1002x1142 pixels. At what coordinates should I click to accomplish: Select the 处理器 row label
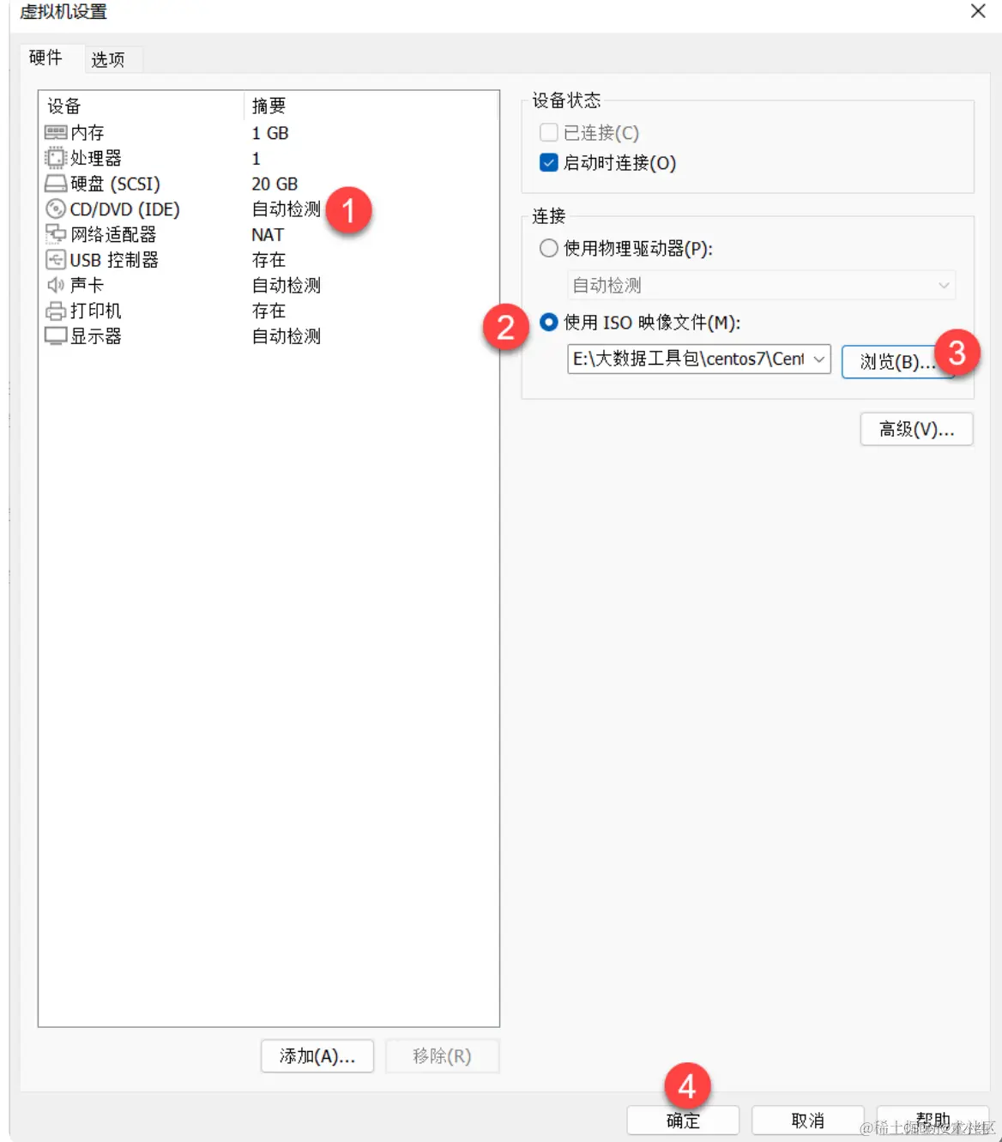(x=96, y=158)
